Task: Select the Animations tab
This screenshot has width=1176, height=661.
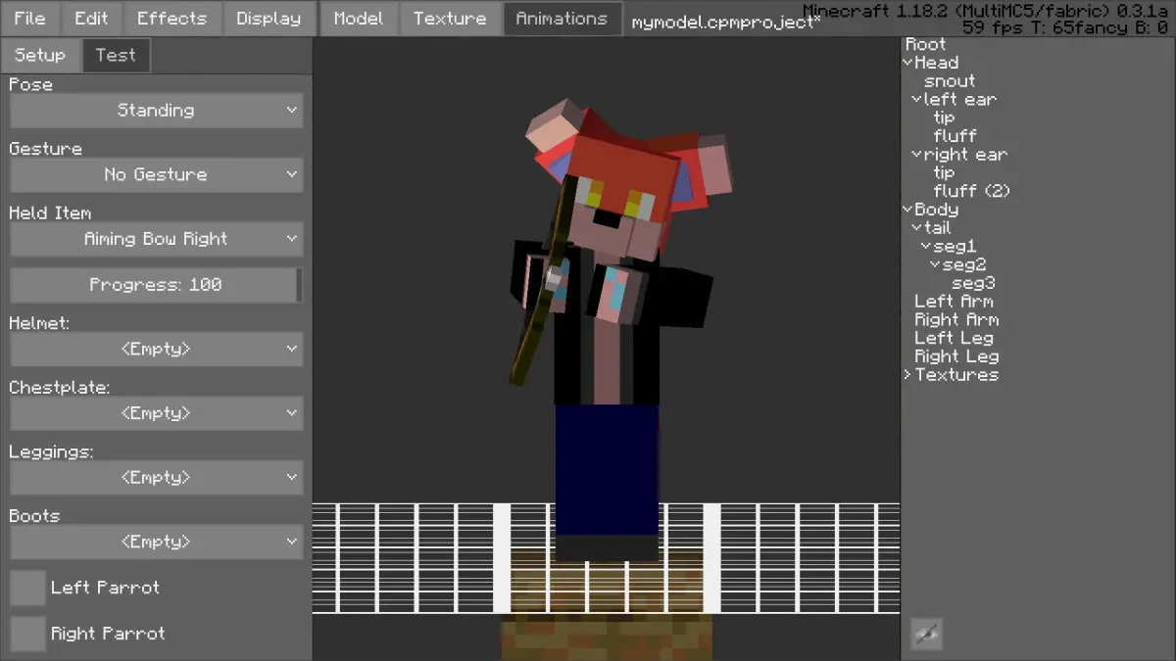Action: [x=562, y=19]
